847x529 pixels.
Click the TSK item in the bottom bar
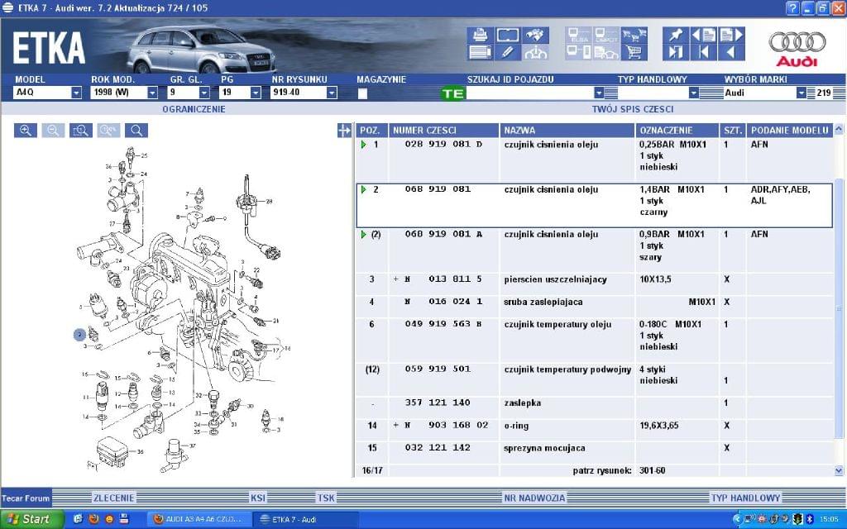coord(326,498)
